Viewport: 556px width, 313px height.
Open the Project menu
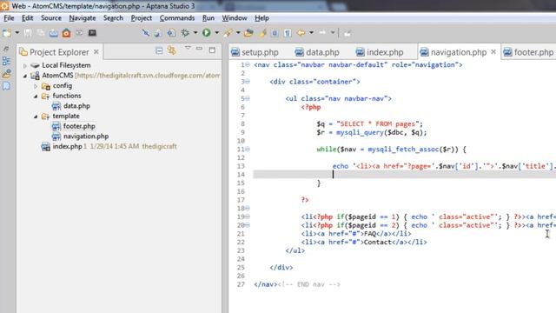click(141, 18)
